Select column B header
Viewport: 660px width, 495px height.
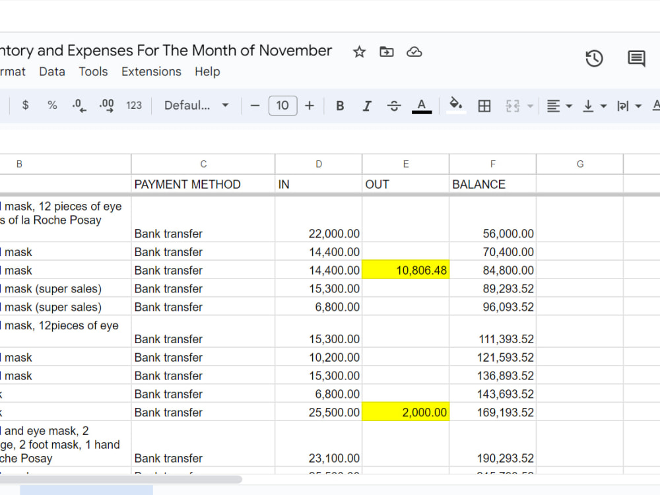pos(65,164)
